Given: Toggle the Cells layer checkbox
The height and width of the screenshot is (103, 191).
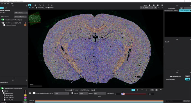Looking at the screenshot, I should point(44,8).
